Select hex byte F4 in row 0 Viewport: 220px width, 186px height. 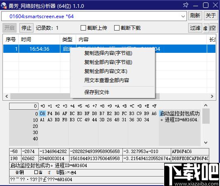pos(50,113)
